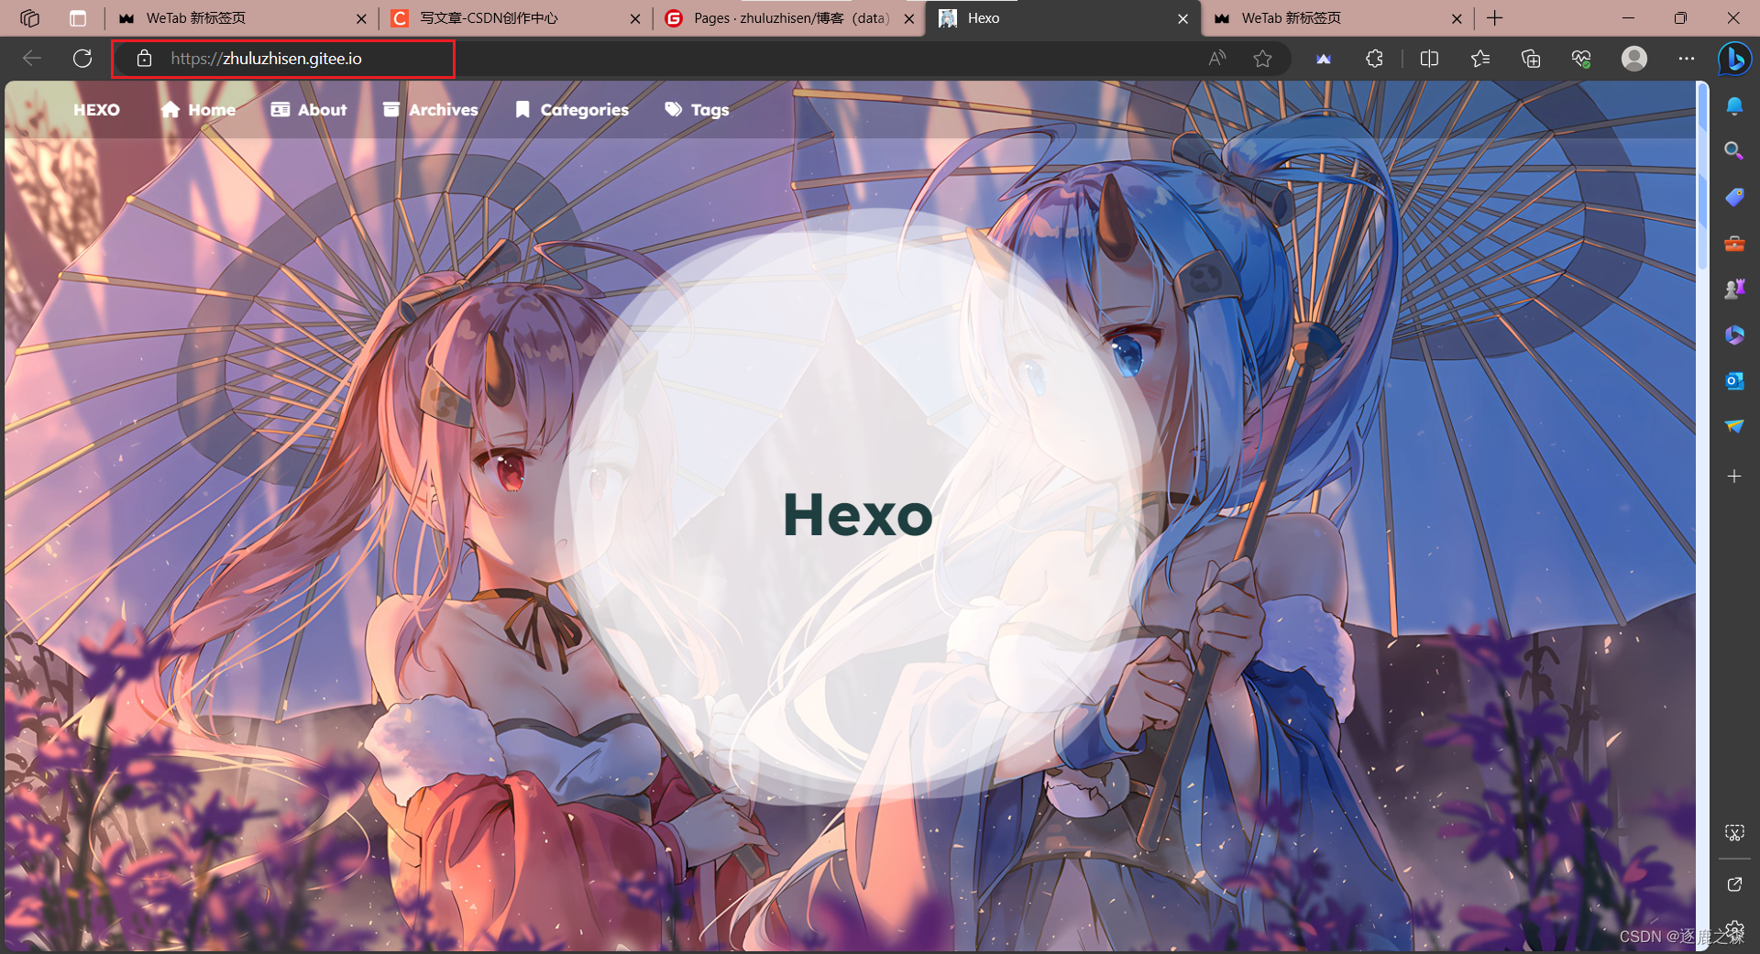Open the sidebar Tools briefcase icon
The width and height of the screenshot is (1760, 954).
pyautogui.click(x=1734, y=244)
